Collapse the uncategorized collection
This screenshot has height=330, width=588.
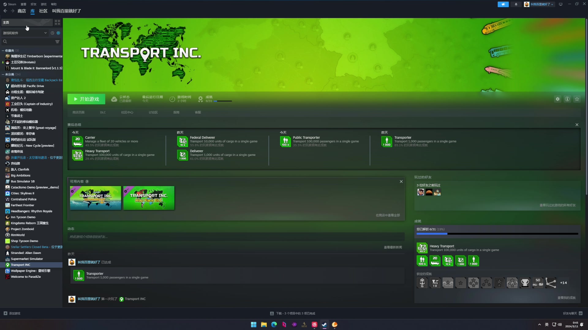tap(3, 74)
